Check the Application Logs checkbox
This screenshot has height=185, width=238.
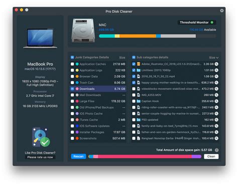pos(72,70)
